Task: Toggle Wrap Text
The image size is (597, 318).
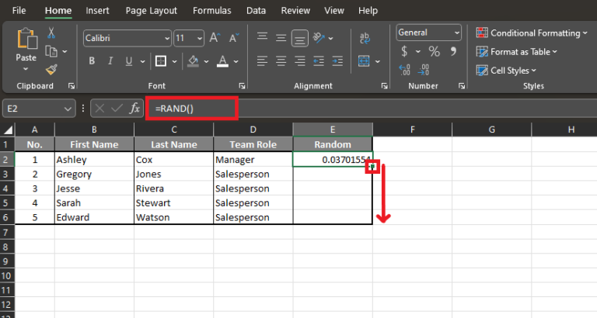Action: point(365,38)
